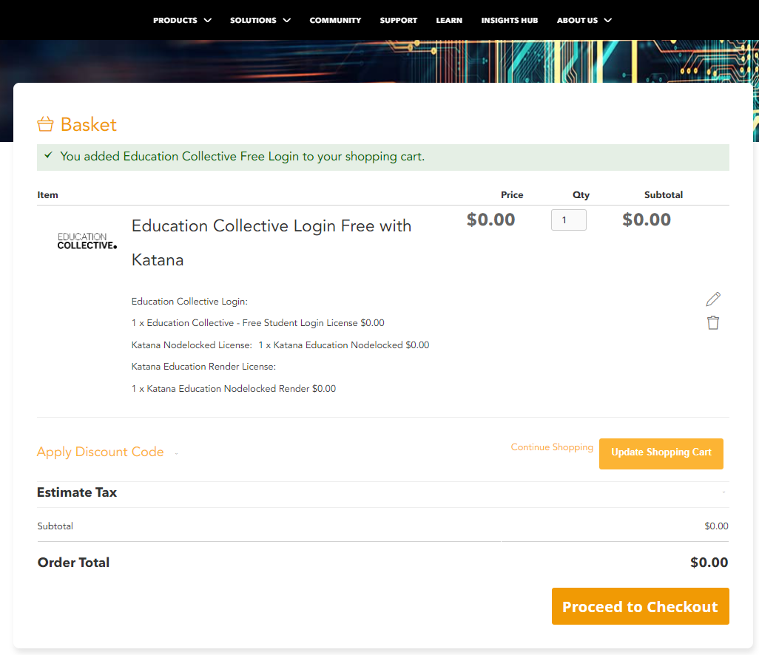759x655 pixels.
Task: Open the Education Collective Login Free with Katana product link
Action: pyautogui.click(x=271, y=242)
